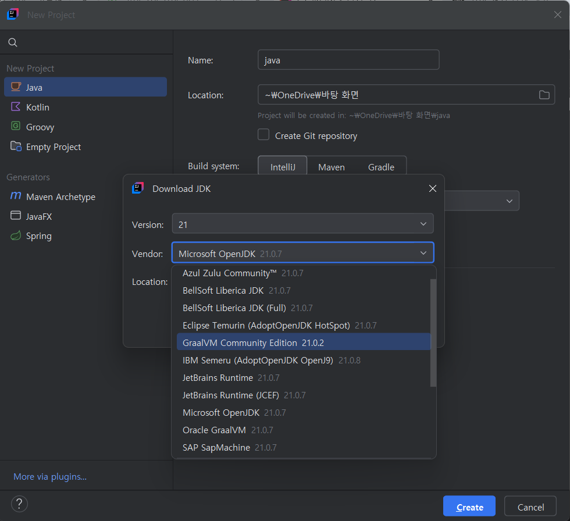The width and height of the screenshot is (570, 521).
Task: Click the Kotlin logo icon
Action: click(x=16, y=107)
